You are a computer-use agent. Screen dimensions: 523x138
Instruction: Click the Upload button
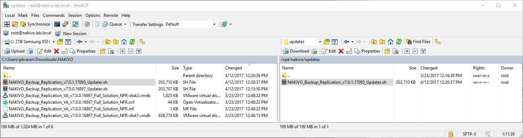pyautogui.click(x=14, y=51)
